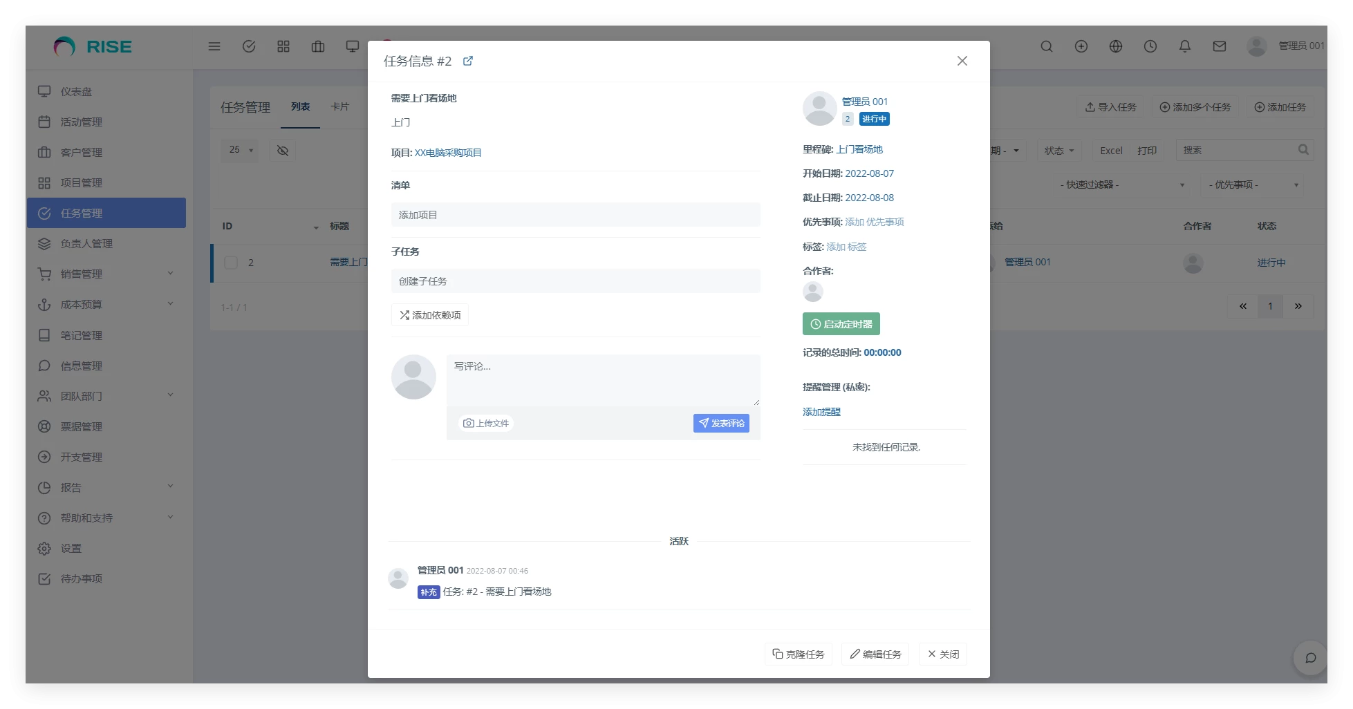Click the search magnifier in top bar

1047,46
